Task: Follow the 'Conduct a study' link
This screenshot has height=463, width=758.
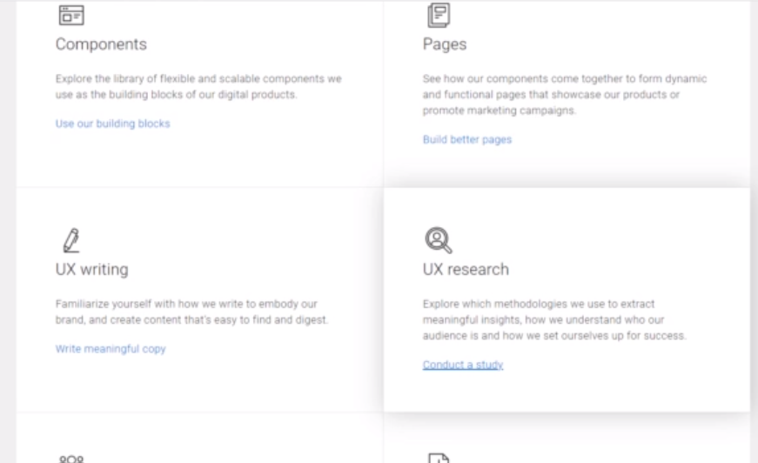Action: 463,365
